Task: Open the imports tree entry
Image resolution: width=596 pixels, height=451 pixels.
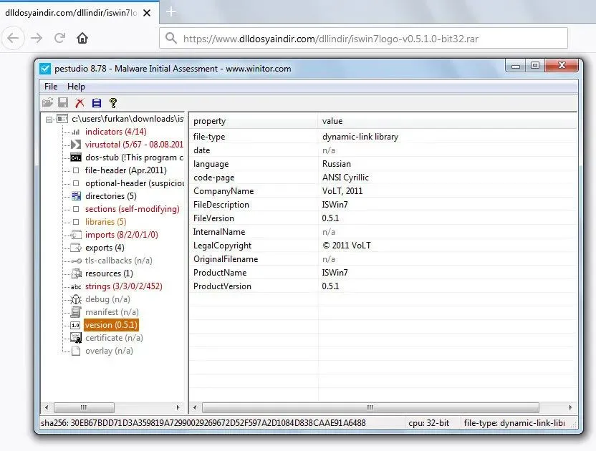Action: pyautogui.click(x=121, y=235)
